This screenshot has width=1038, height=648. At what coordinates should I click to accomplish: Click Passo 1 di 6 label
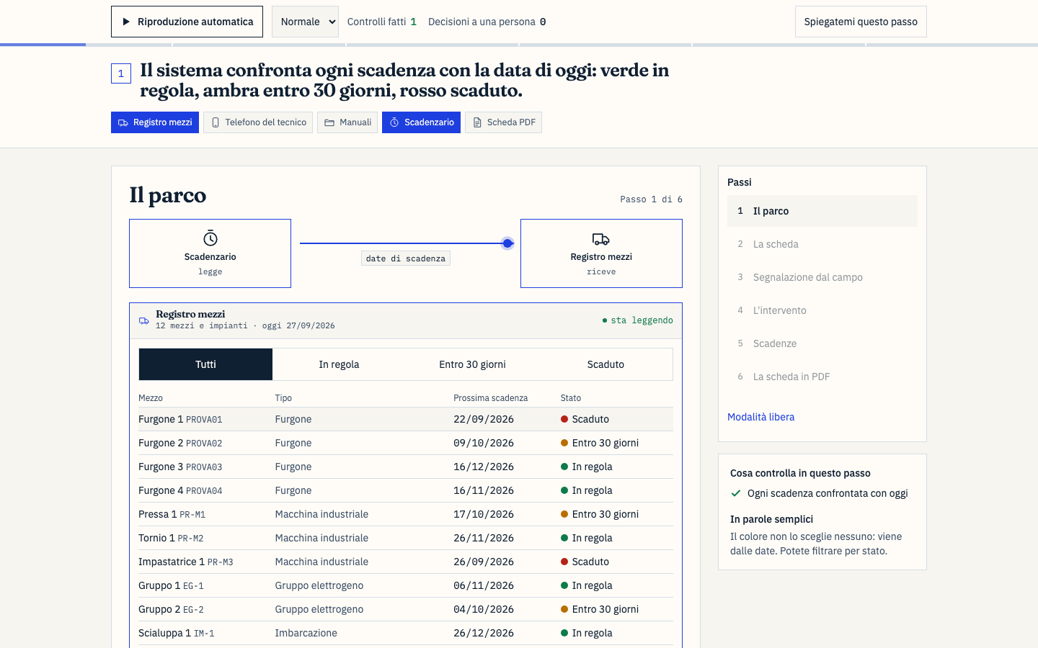[x=651, y=199]
